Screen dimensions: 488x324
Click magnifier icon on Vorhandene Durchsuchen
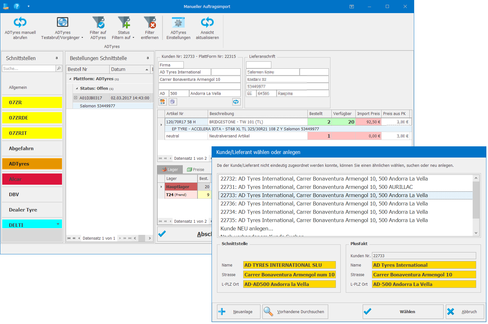point(268,312)
